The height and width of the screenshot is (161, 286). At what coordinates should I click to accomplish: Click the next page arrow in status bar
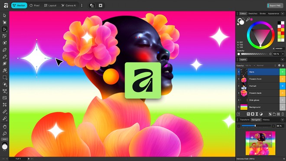(29, 159)
